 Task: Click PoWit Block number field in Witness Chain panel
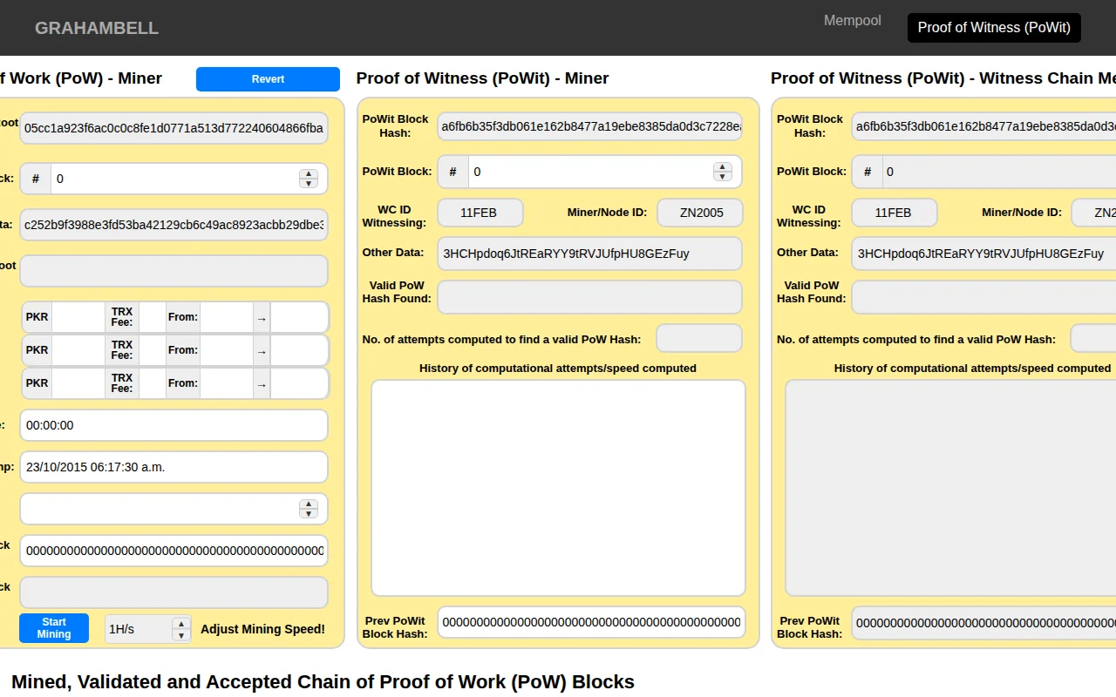point(999,172)
